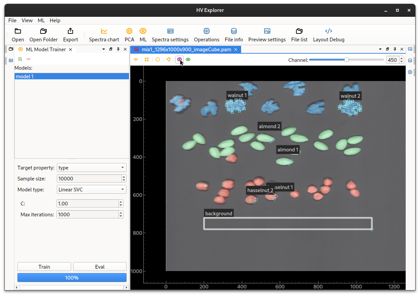Toggle the green eye visibility icon
The width and height of the screenshot is (420, 296).
coord(188,59)
